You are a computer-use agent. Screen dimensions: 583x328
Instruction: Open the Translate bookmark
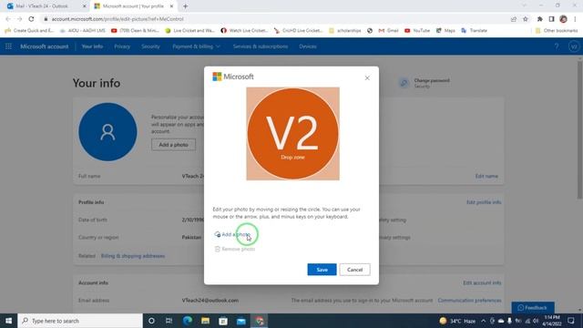(474, 30)
